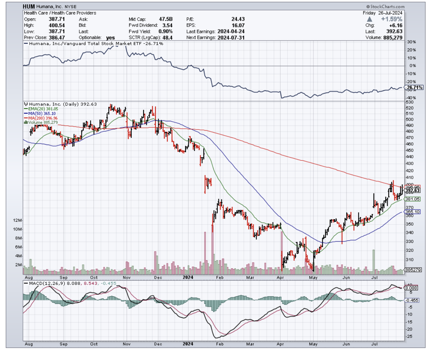The height and width of the screenshot is (353, 427).
Task: Click the Nov month label on the price chart
Action: [x=127, y=277]
